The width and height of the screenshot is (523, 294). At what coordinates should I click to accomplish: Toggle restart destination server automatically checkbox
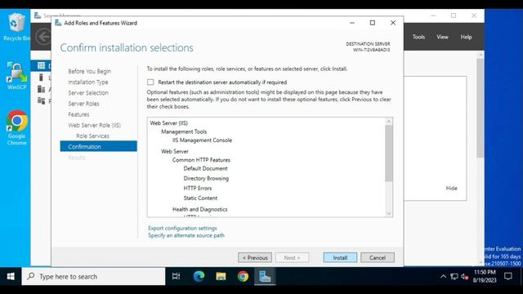pyautogui.click(x=150, y=82)
